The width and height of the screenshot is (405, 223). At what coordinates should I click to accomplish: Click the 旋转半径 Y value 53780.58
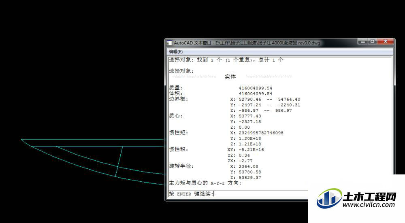[250, 172]
